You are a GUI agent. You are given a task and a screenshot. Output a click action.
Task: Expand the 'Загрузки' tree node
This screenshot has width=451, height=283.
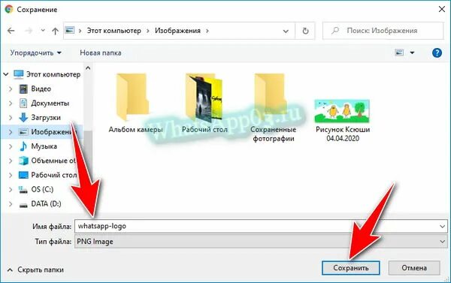tap(11, 118)
